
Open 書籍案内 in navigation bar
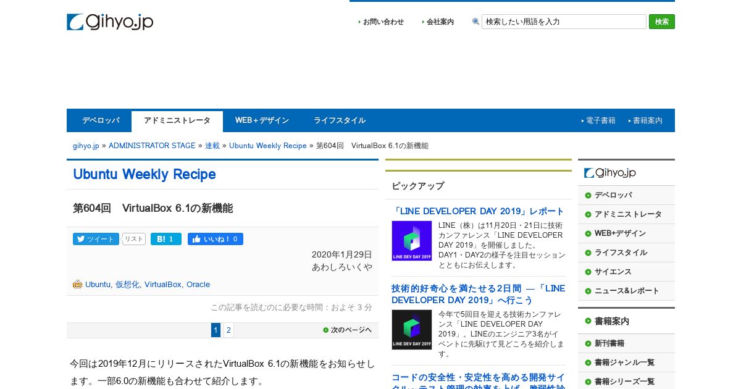point(647,120)
